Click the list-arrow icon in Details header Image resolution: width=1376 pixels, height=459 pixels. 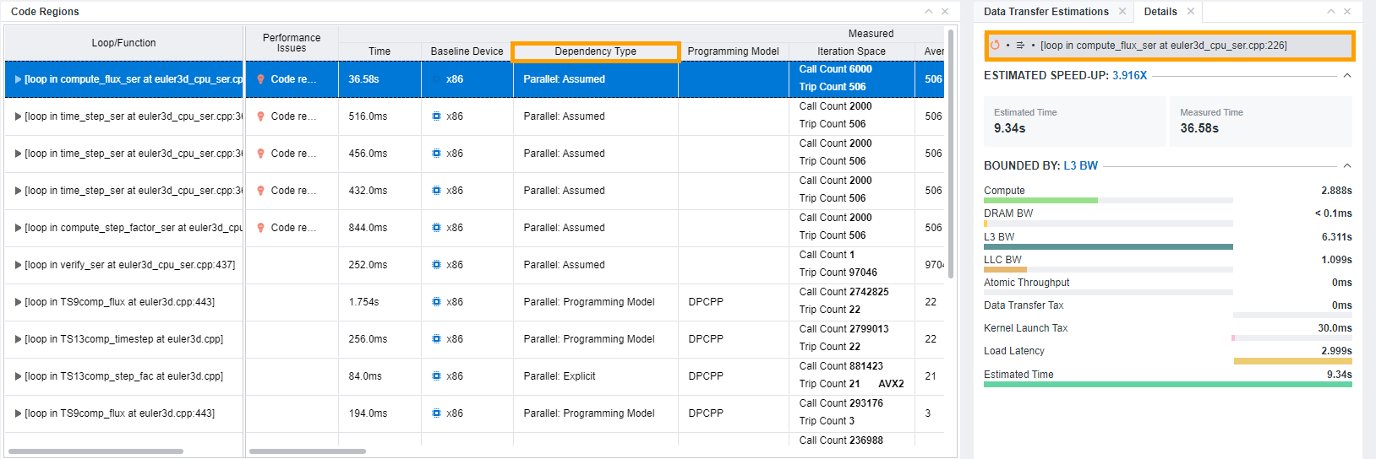pyautogui.click(x=1020, y=46)
